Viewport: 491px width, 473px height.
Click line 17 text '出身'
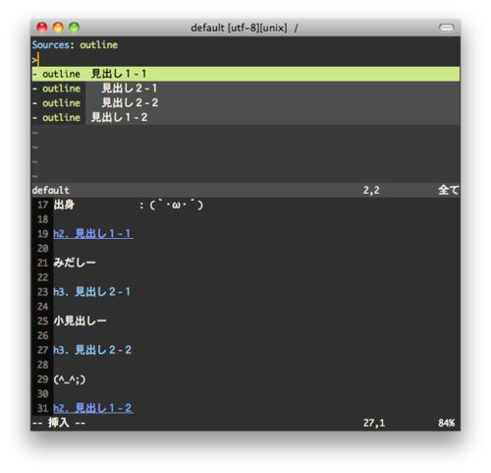[x=64, y=205]
